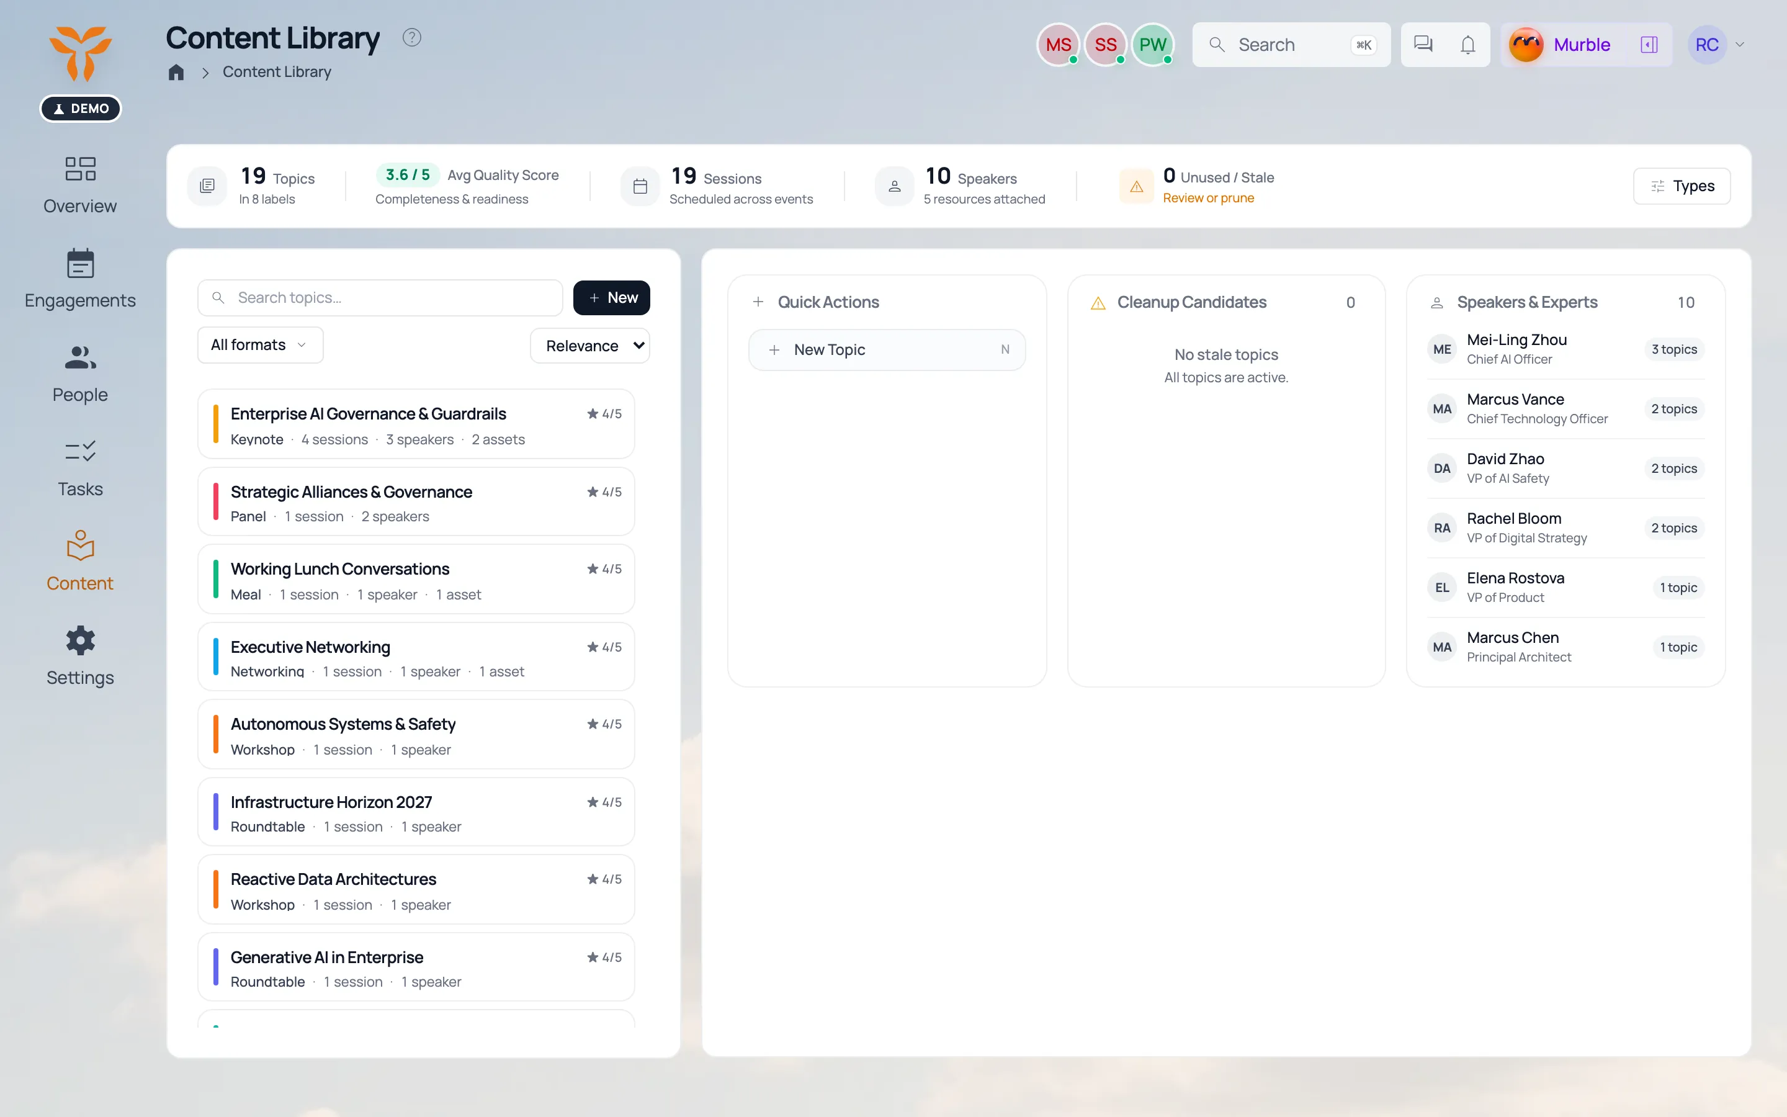The width and height of the screenshot is (1787, 1117).
Task: Open Working Lunch Conversations topic
Action: [x=416, y=579]
